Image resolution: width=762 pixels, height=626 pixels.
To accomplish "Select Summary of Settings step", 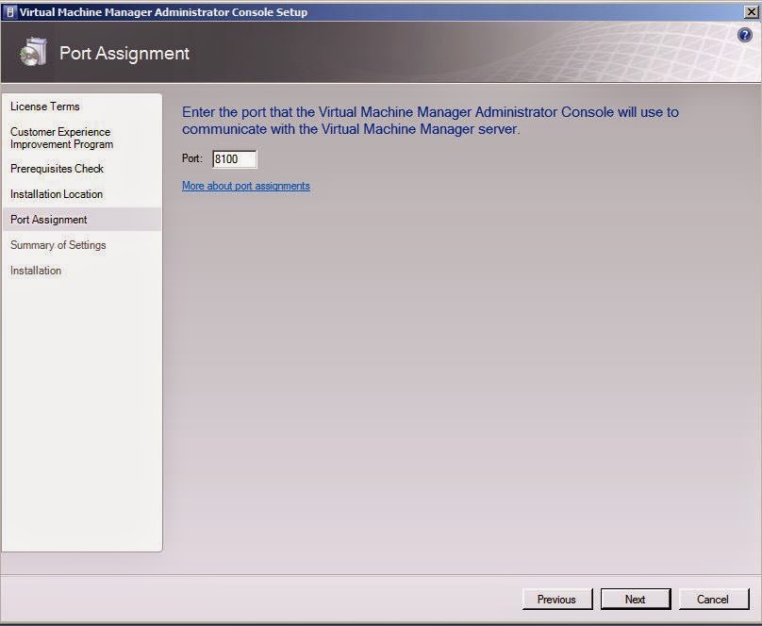I will [58, 245].
